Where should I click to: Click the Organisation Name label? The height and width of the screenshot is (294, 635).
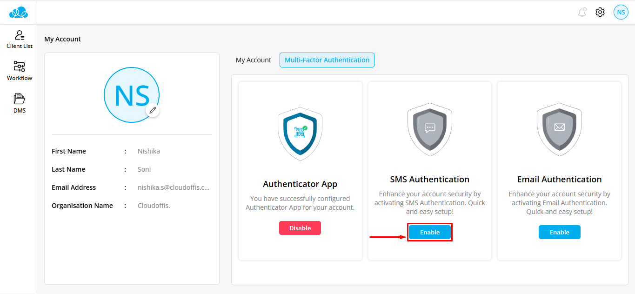click(x=82, y=206)
